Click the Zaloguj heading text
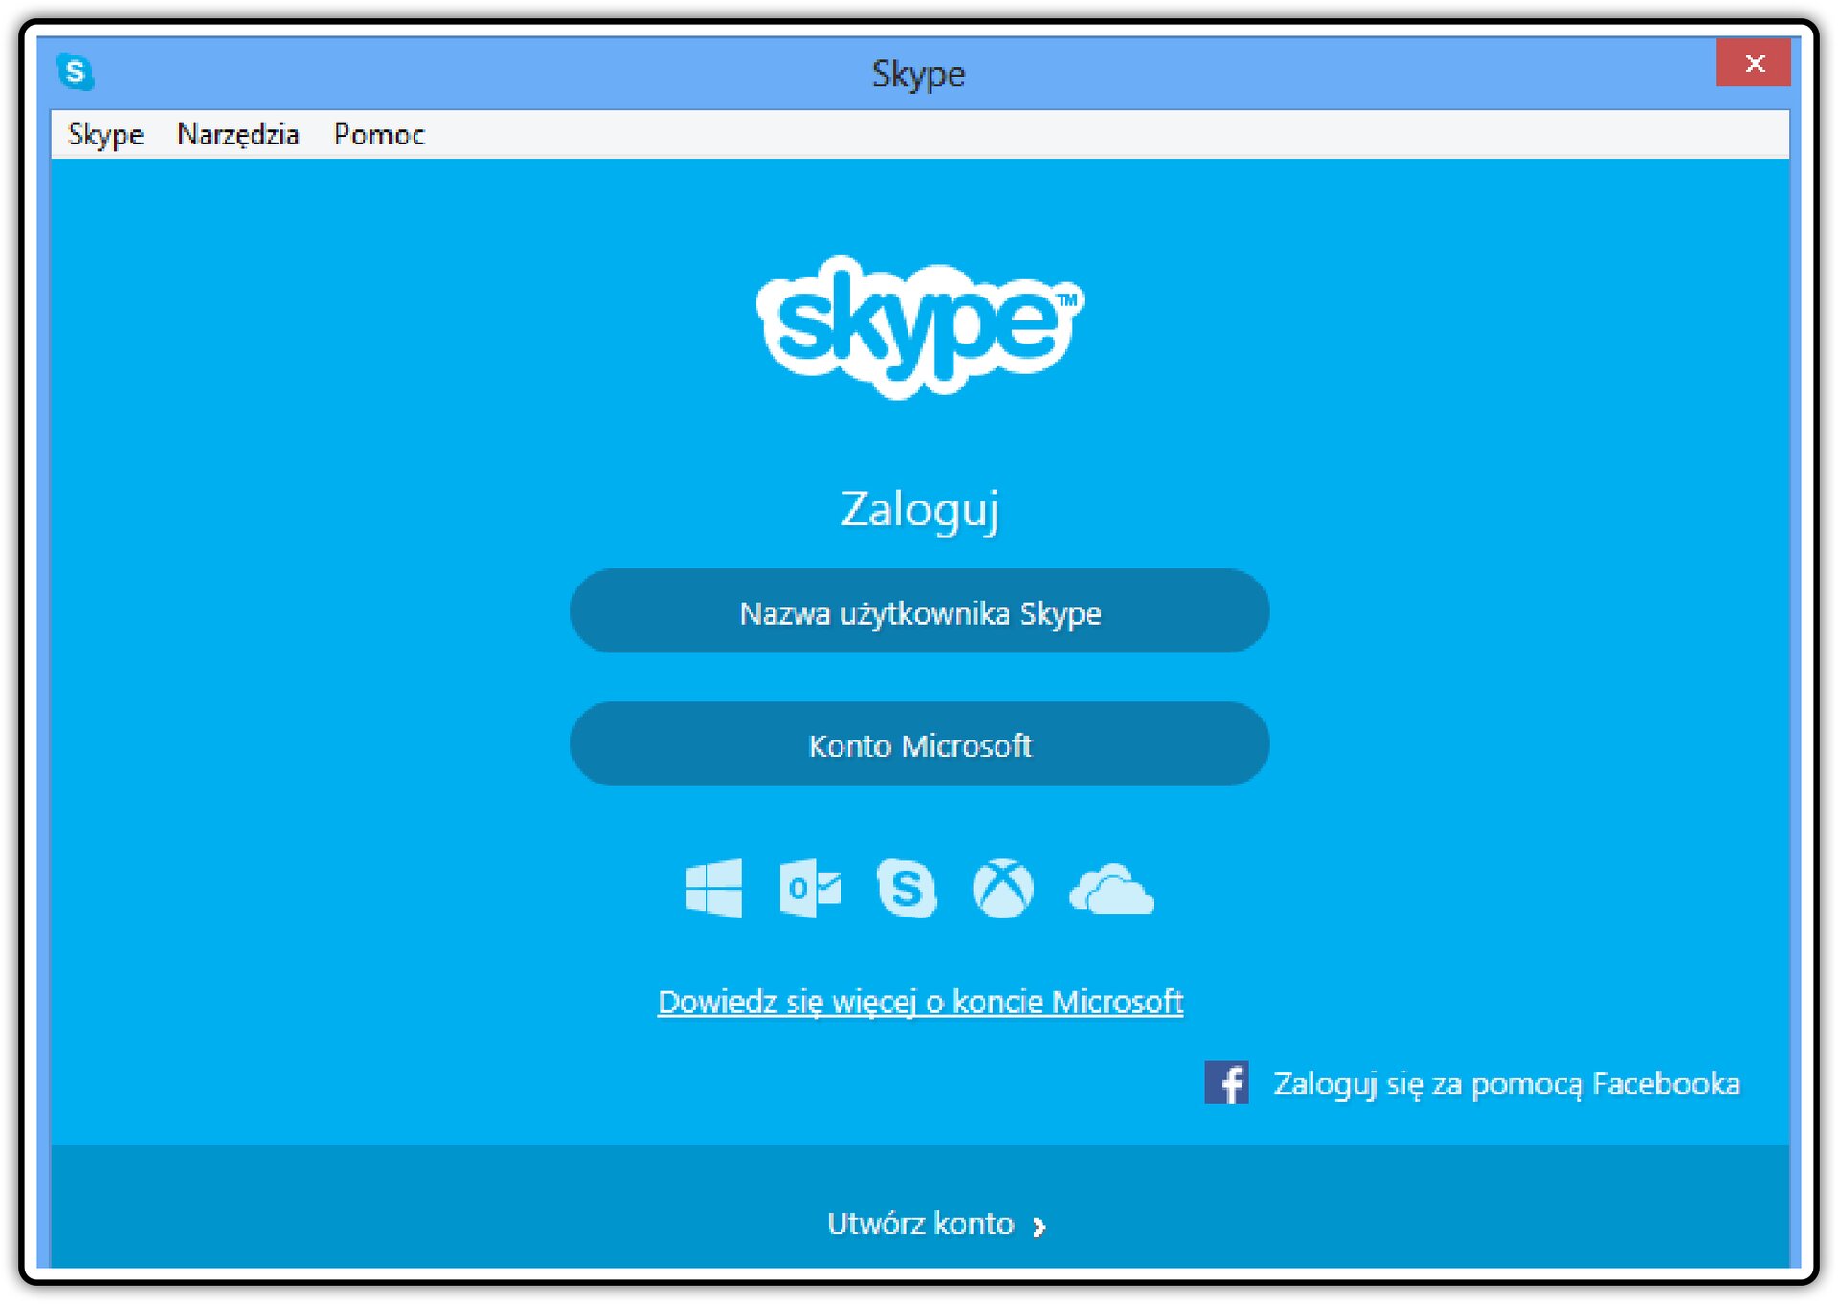 (920, 510)
